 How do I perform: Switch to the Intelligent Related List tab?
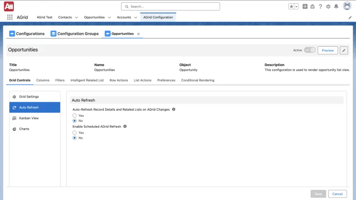click(87, 80)
